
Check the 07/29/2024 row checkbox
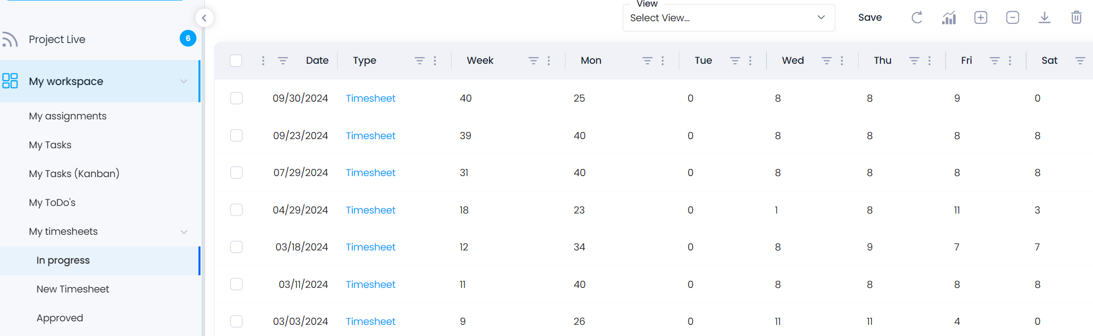tap(236, 173)
